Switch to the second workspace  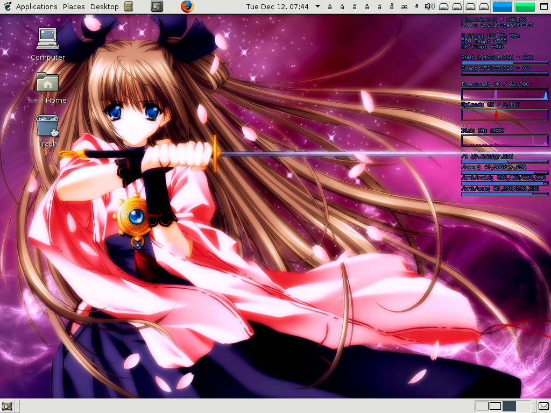click(x=495, y=406)
